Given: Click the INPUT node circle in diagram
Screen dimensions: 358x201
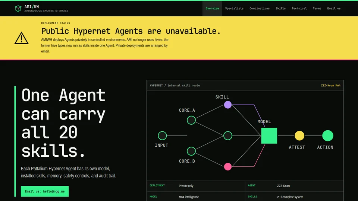Looking at the screenshot, I should pos(162,135).
